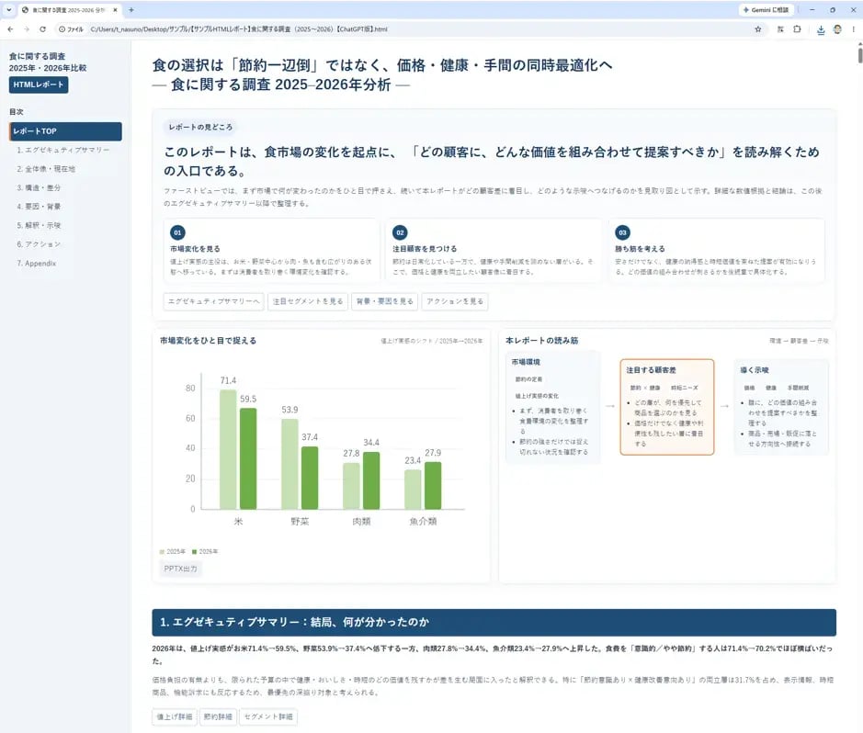This screenshot has width=863, height=733.
Task: Click the Gemini に相談 button
Action: 766,10
